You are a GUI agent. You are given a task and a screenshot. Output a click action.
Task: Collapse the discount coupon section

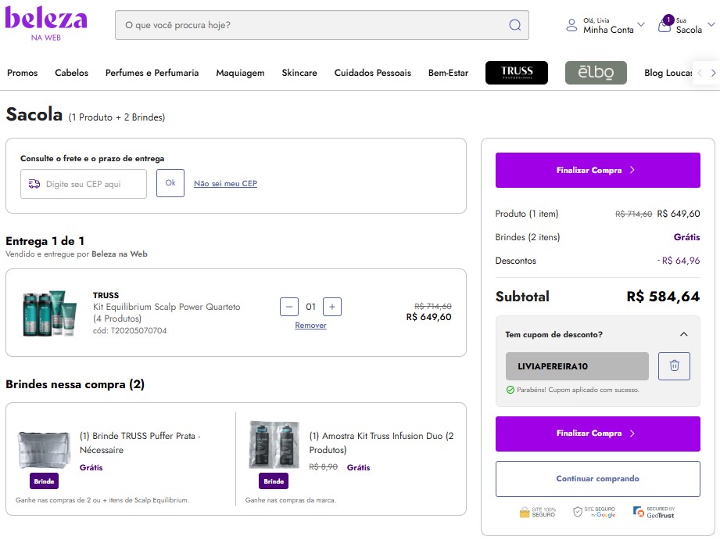[x=684, y=334]
